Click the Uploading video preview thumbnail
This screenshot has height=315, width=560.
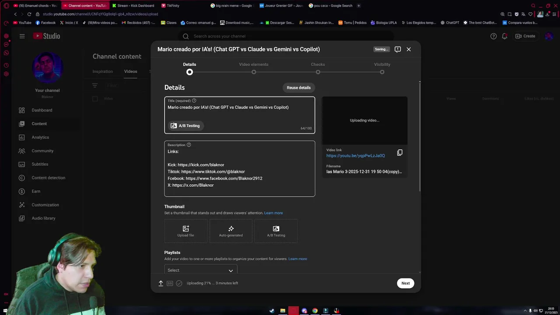click(364, 120)
